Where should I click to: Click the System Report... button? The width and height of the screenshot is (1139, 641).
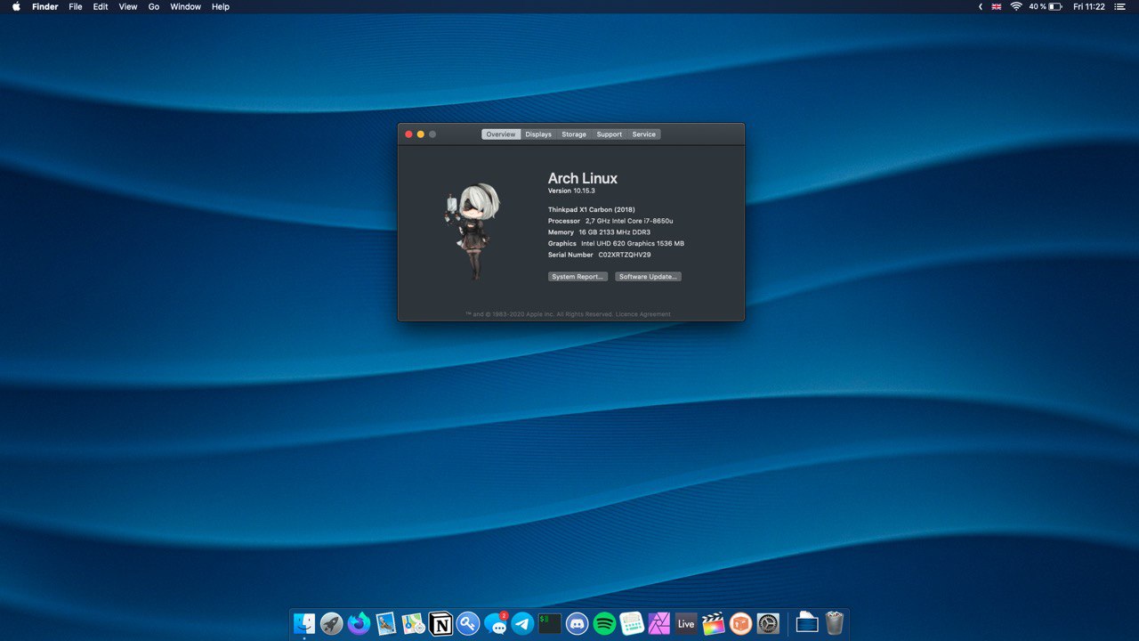578,277
